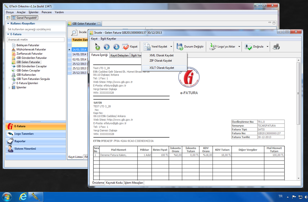Switch to Önizleme bottom tab
This screenshot has width=308, height=202.
point(98,183)
